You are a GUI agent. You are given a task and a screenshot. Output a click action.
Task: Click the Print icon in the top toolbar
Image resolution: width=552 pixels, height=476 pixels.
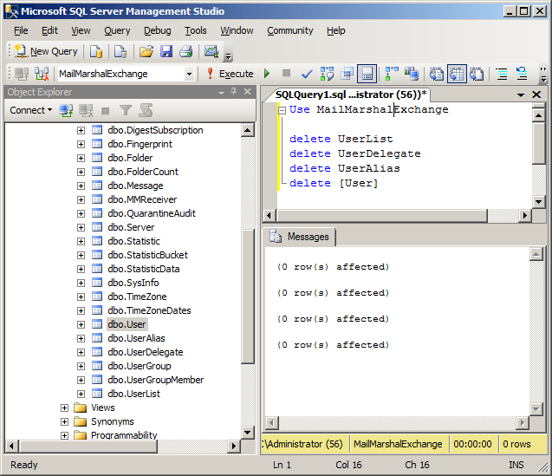point(185,51)
